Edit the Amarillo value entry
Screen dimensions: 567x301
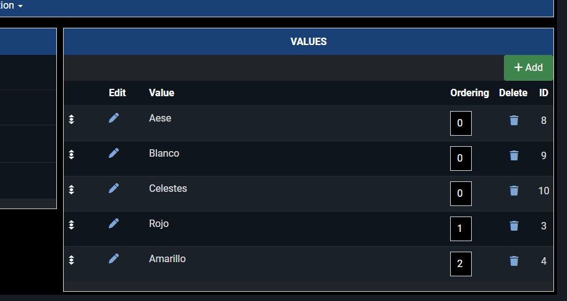(114, 258)
